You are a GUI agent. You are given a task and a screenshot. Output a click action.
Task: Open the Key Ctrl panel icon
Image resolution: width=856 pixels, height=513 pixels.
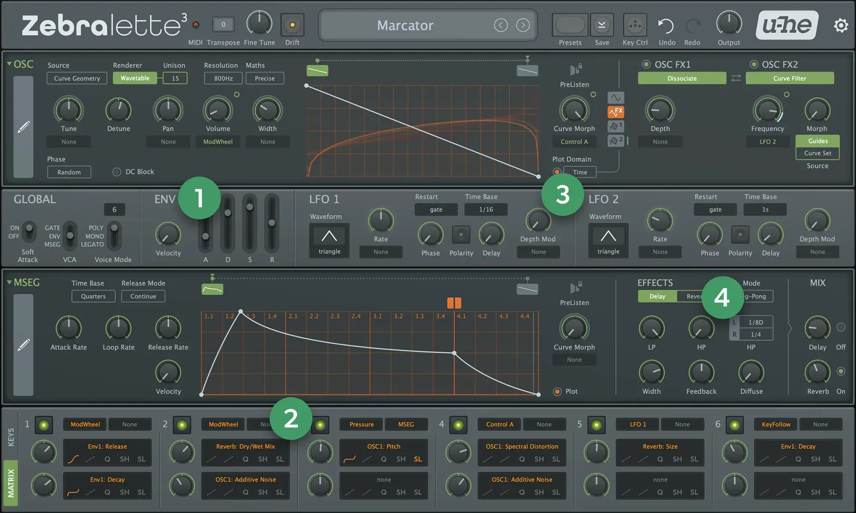635,25
